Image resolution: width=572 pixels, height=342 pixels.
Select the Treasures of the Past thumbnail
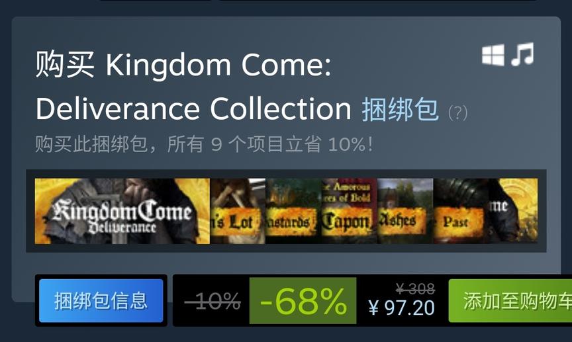click(461, 211)
